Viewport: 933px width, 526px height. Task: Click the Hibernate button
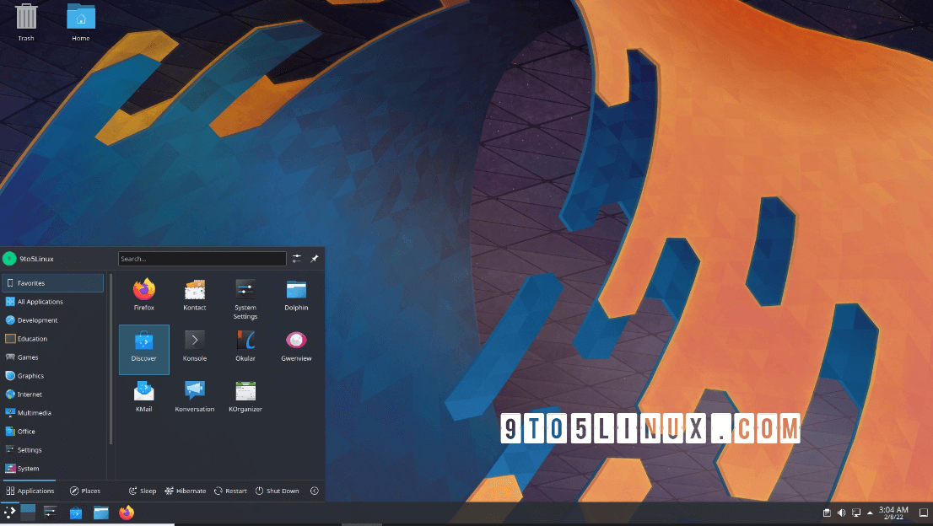click(185, 491)
